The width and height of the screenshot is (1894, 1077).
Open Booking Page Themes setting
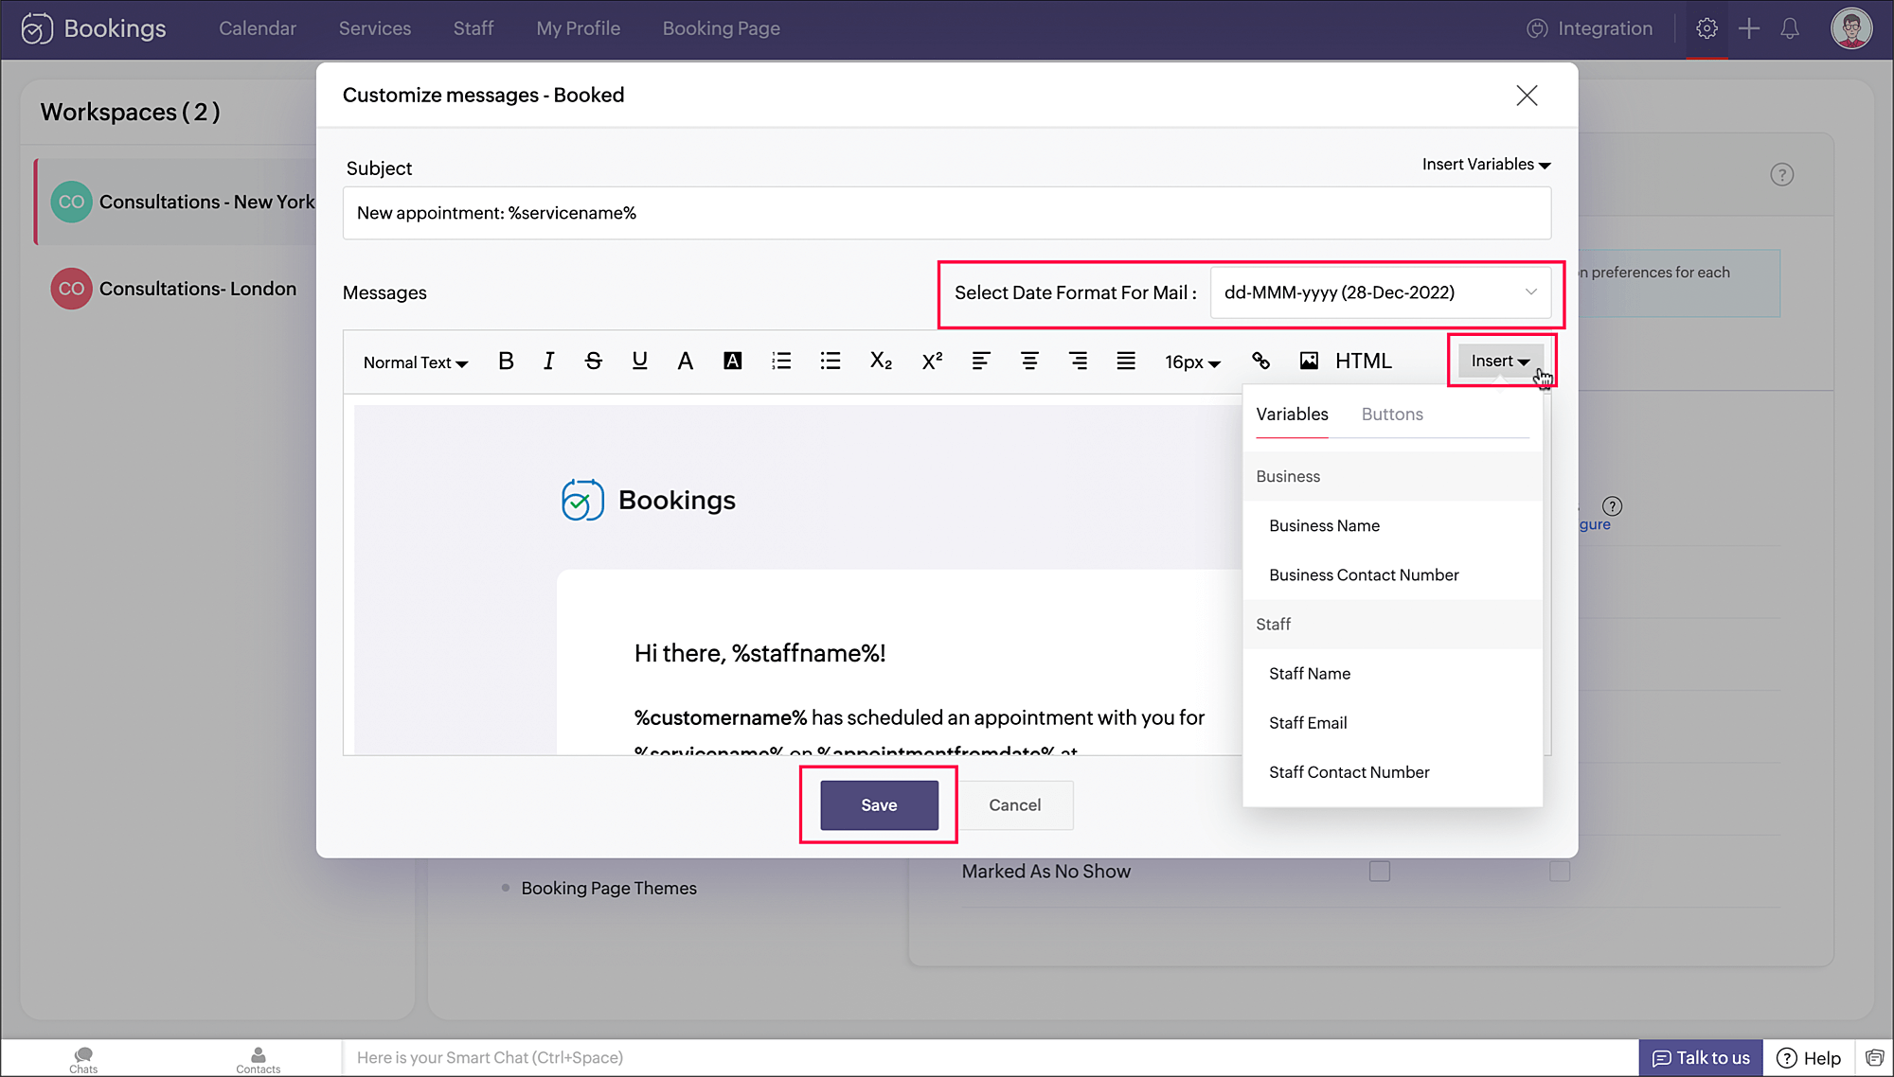pos(608,889)
